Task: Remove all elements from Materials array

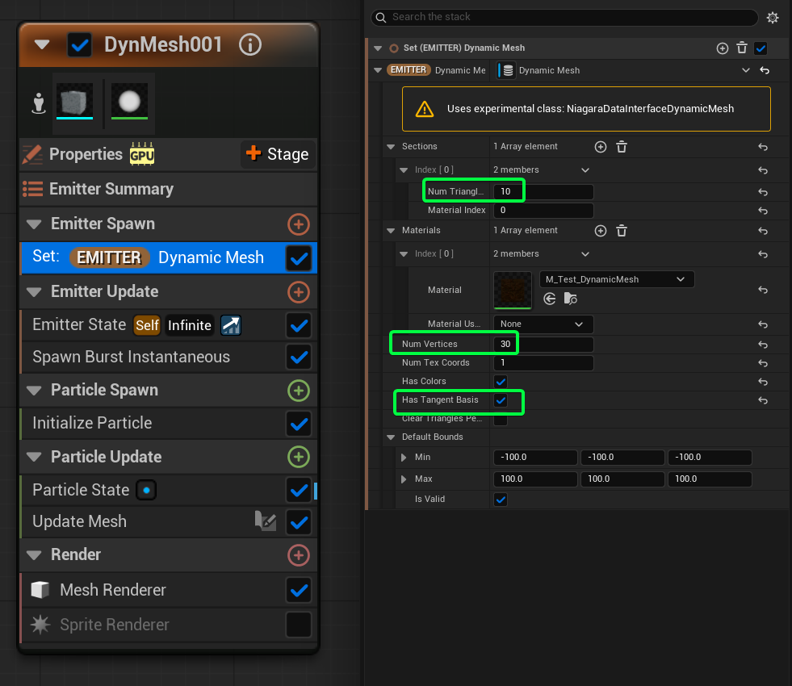Action: [622, 231]
